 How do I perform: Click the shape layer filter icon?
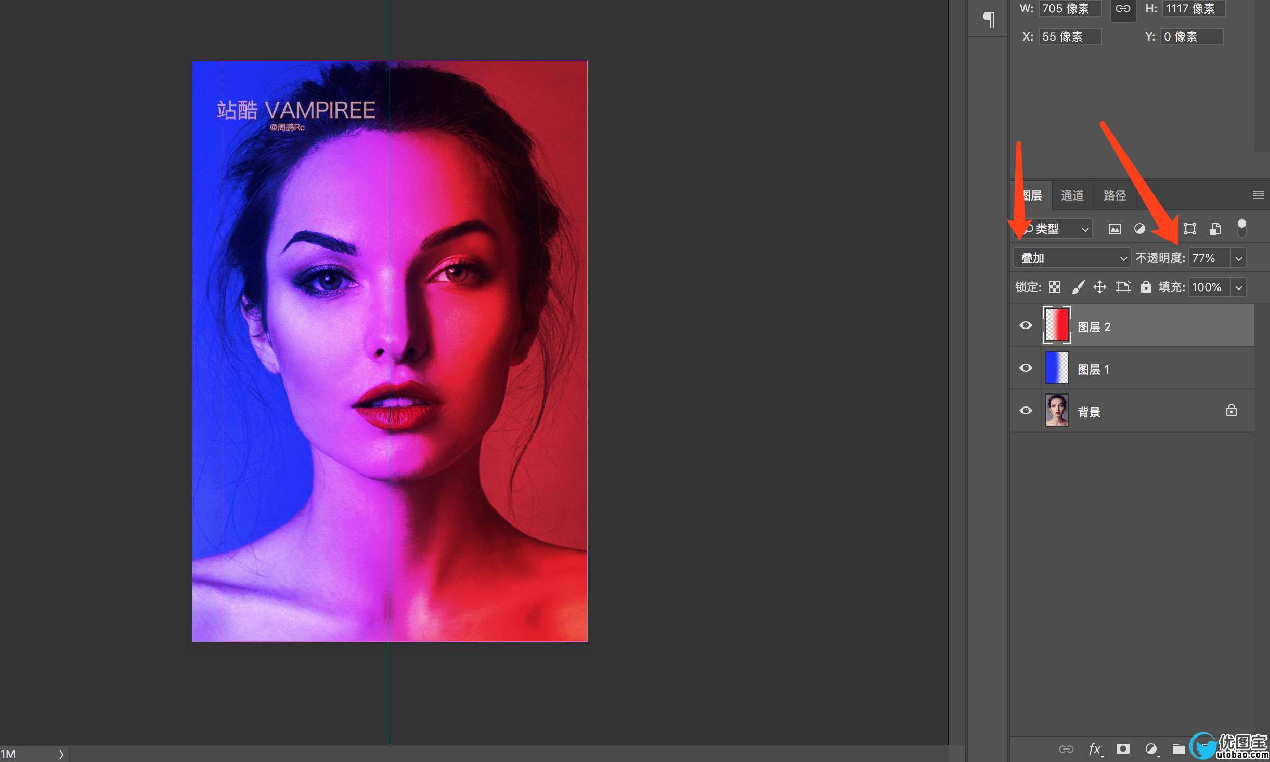pos(1190,229)
